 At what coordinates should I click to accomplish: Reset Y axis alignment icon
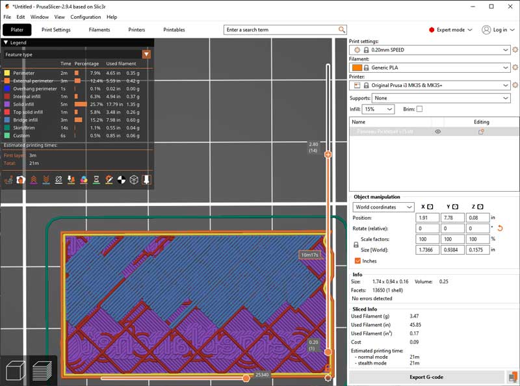click(x=456, y=207)
